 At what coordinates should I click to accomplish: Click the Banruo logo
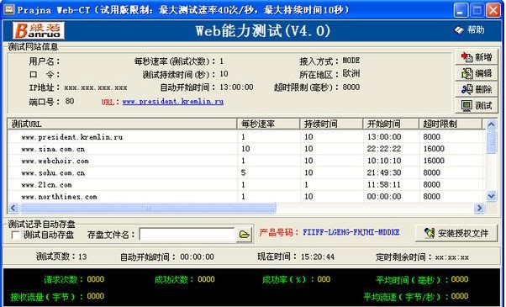click(x=39, y=30)
